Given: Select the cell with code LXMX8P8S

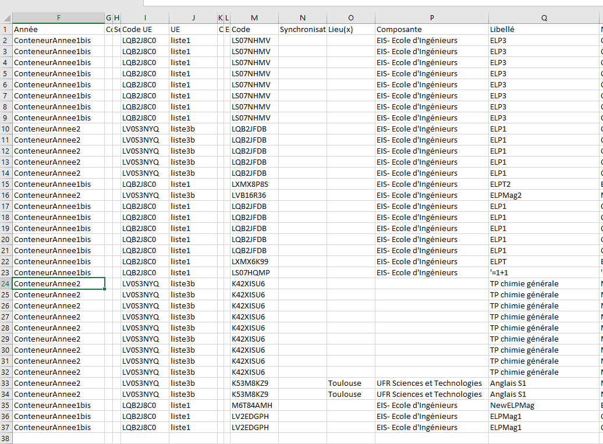Looking at the screenshot, I should click(x=254, y=184).
